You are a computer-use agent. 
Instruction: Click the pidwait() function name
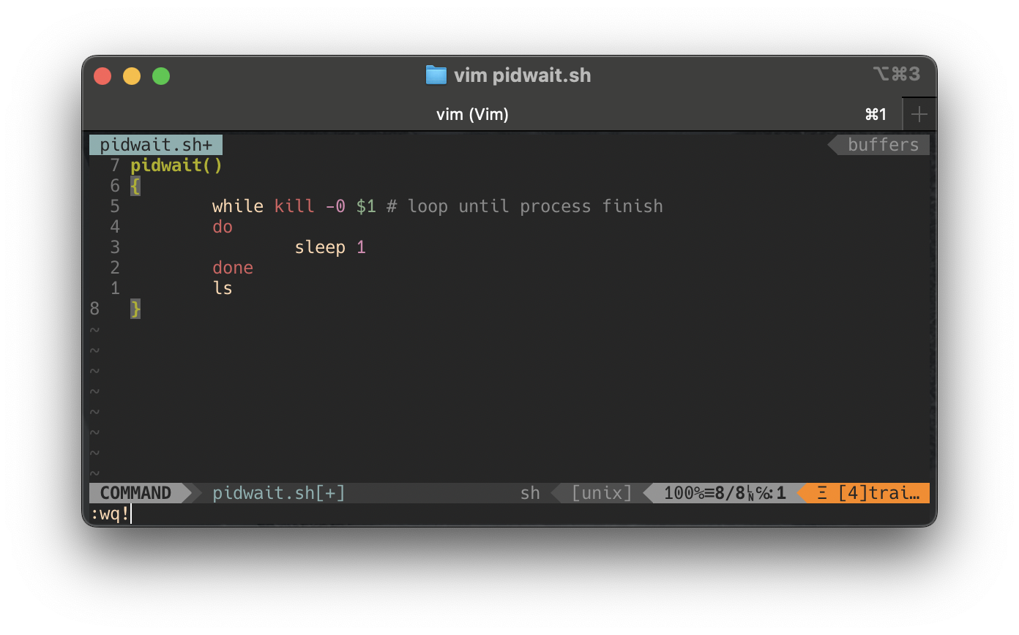point(176,165)
